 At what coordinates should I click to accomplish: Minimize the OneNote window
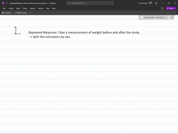pyautogui.click(x=162, y=3)
